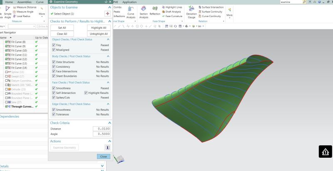Image resolution: width=333 pixels, height=171 pixels.
Task: Collapse the Check Criteria section
Action: tap(109, 123)
